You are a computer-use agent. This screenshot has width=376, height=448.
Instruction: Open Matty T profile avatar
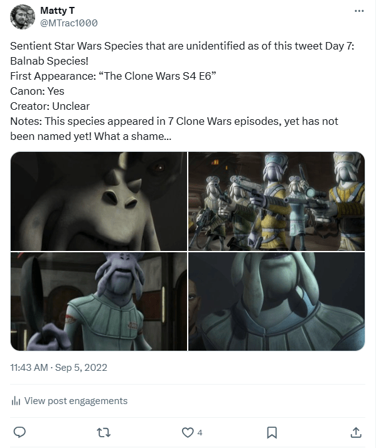coord(23,17)
